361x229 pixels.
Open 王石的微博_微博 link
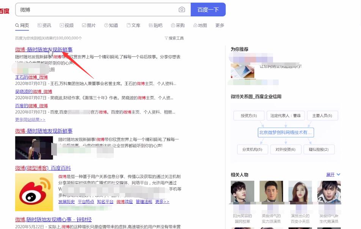point(31,77)
